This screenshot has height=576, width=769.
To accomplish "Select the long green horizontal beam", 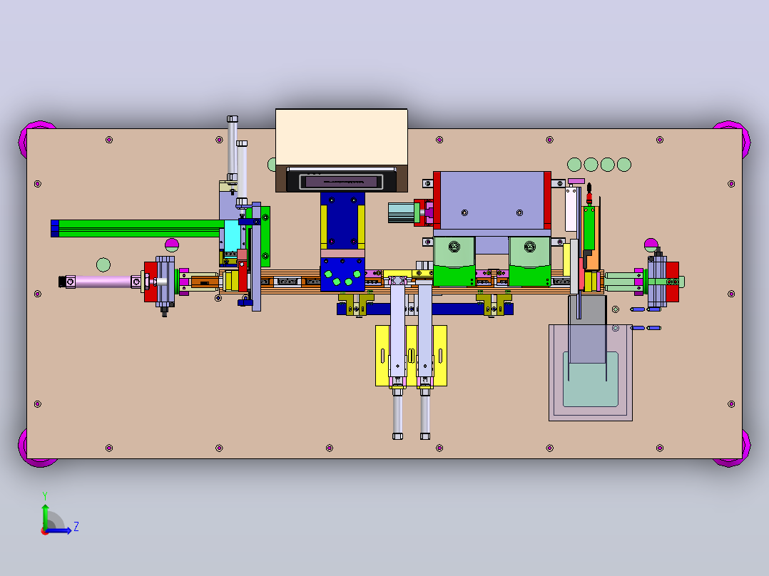I will 138,228.
